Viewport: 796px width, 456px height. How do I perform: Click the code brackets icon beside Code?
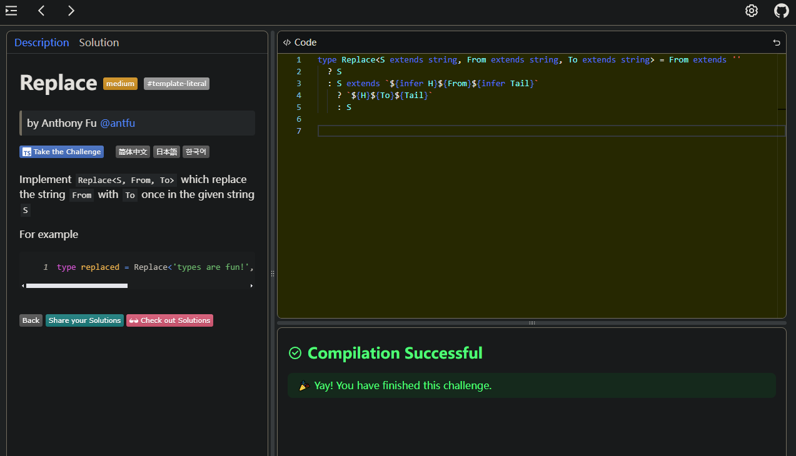pos(287,42)
